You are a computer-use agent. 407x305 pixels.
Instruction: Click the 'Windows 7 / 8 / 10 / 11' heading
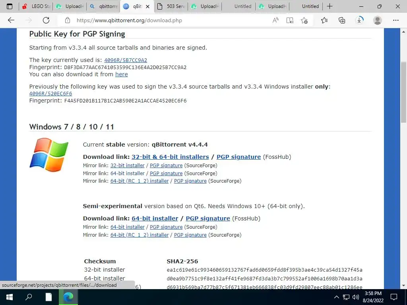tap(72, 127)
